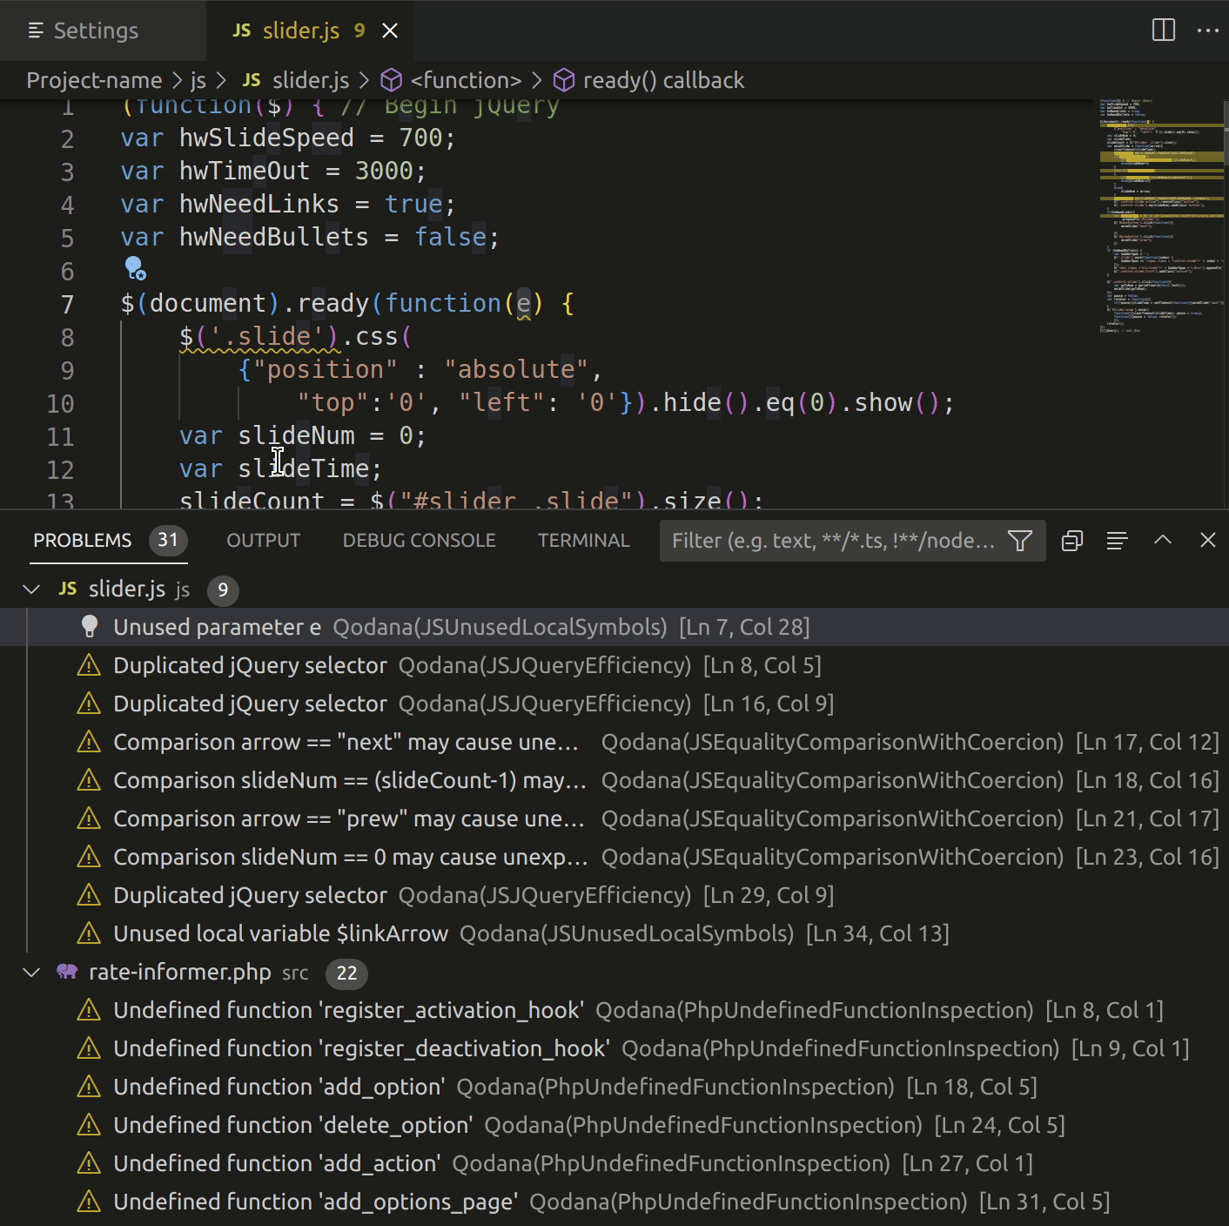The width and height of the screenshot is (1229, 1226).
Task: Open the Settings tab
Action: 95,30
